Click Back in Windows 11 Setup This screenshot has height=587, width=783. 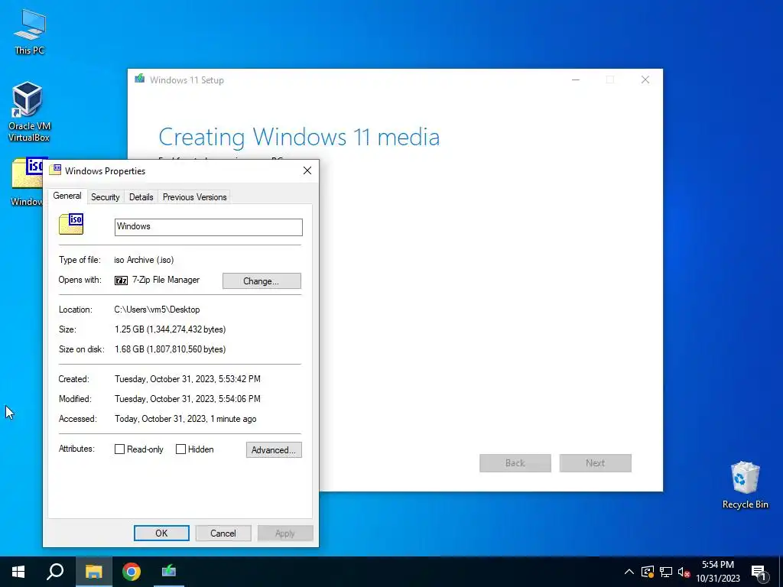click(515, 463)
